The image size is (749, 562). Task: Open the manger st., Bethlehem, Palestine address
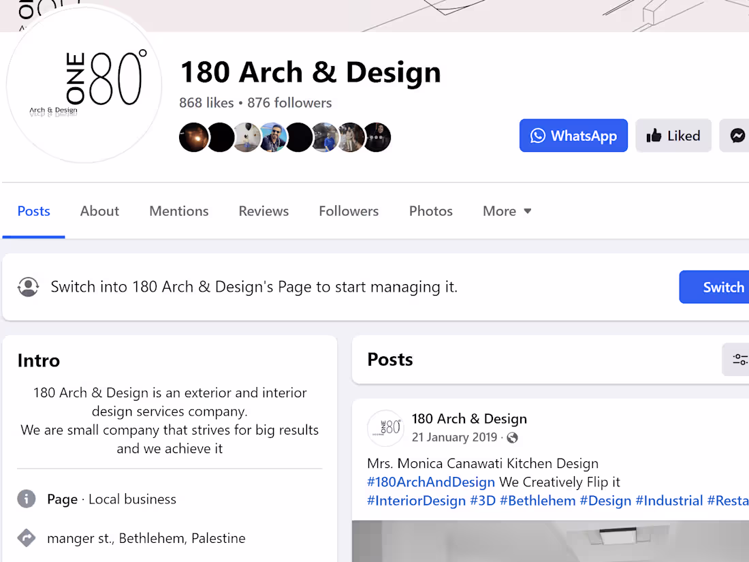pos(146,538)
